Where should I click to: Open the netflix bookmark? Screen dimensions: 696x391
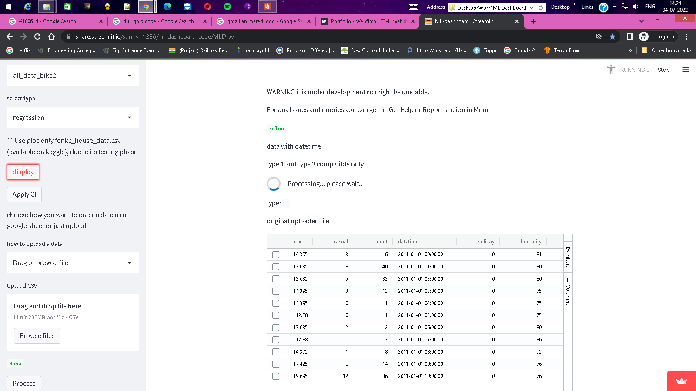point(19,50)
